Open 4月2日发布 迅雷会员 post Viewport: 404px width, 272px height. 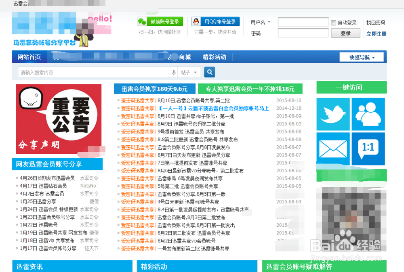(x=42, y=194)
